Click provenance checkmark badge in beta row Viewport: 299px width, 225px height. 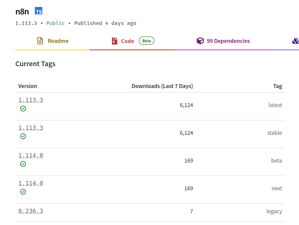point(23,164)
